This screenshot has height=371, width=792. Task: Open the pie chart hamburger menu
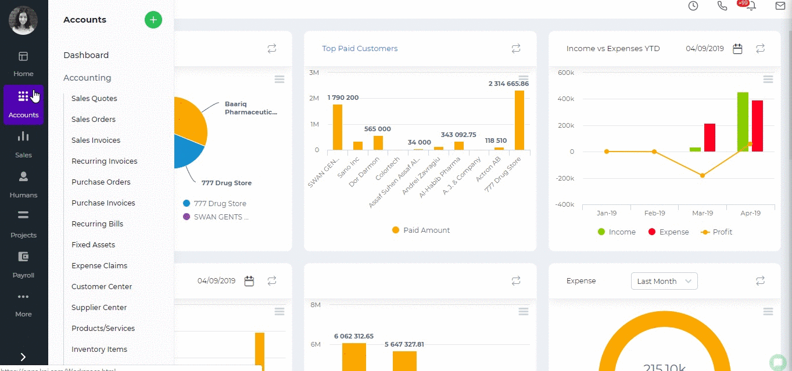tap(279, 79)
